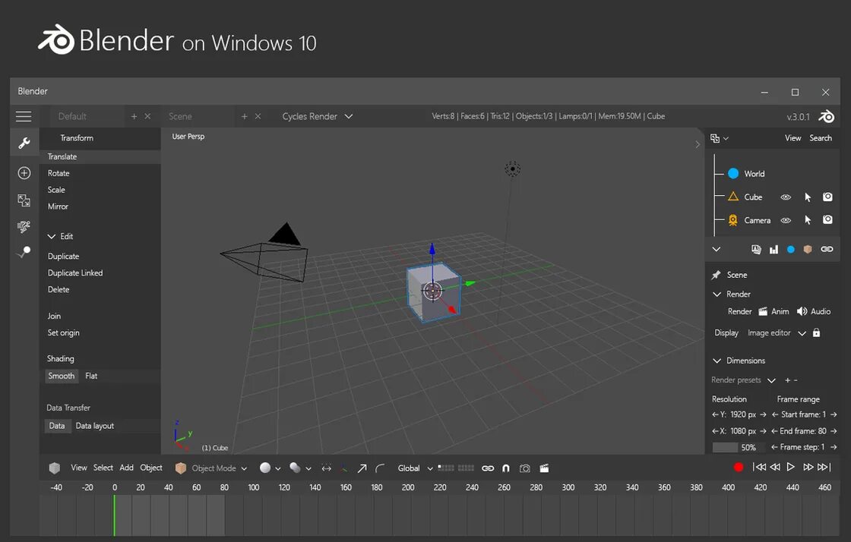The width and height of the screenshot is (851, 542).
Task: Click the chain-link icon in viewport header
Action: pyautogui.click(x=488, y=468)
